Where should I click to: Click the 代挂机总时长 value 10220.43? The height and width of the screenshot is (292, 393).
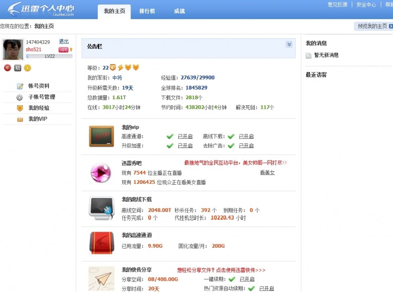[x=222, y=217]
